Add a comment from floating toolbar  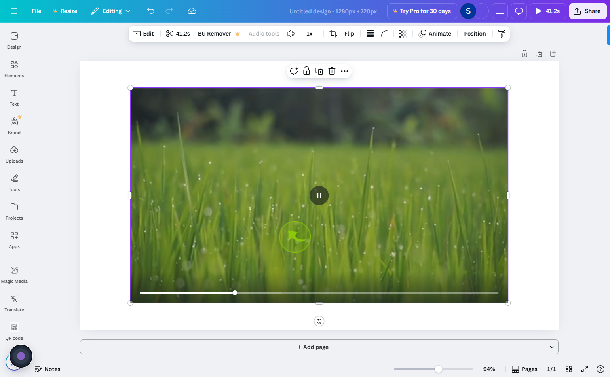[294, 71]
